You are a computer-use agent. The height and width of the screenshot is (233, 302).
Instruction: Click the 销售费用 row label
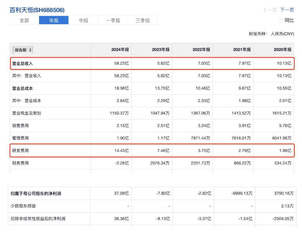(20, 126)
